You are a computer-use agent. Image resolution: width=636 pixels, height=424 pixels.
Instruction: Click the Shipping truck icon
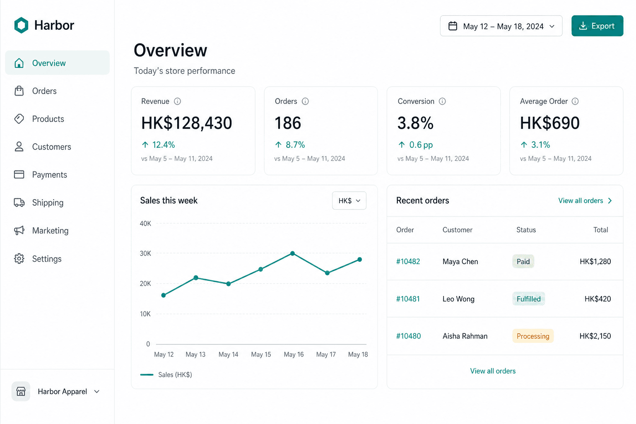19,202
